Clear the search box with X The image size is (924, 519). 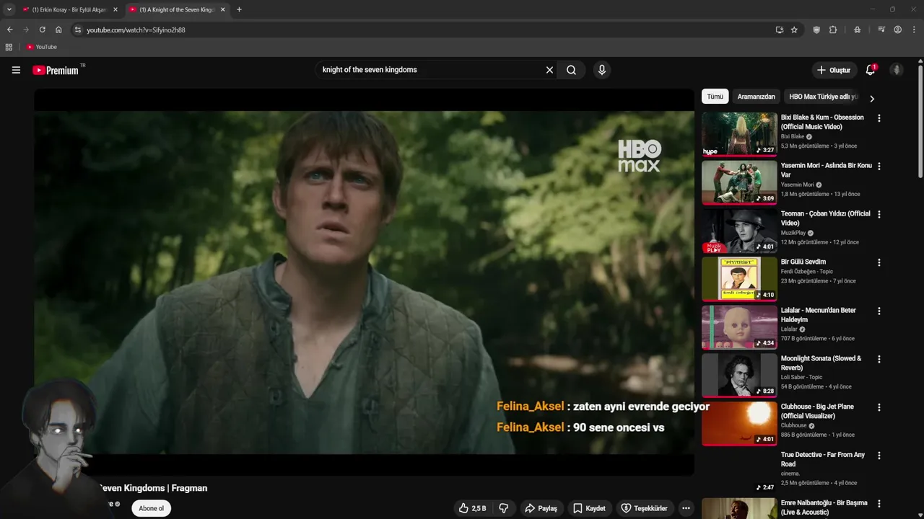[549, 70]
